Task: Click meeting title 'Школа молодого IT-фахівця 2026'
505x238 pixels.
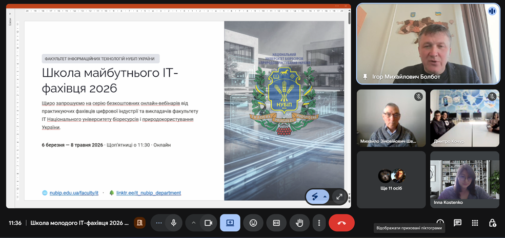Action: [79, 223]
